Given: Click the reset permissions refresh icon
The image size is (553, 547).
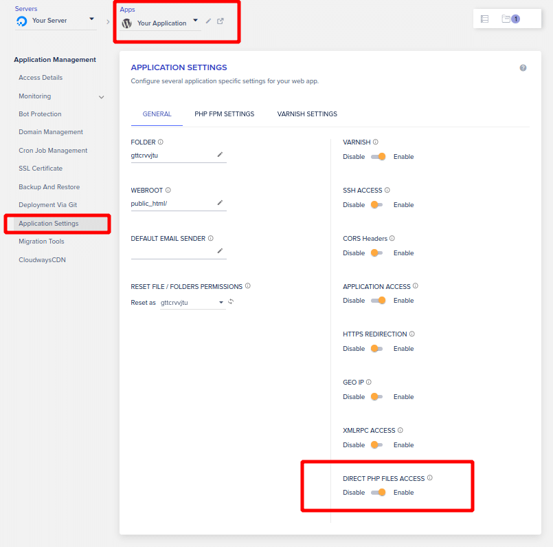Looking at the screenshot, I should coord(231,301).
